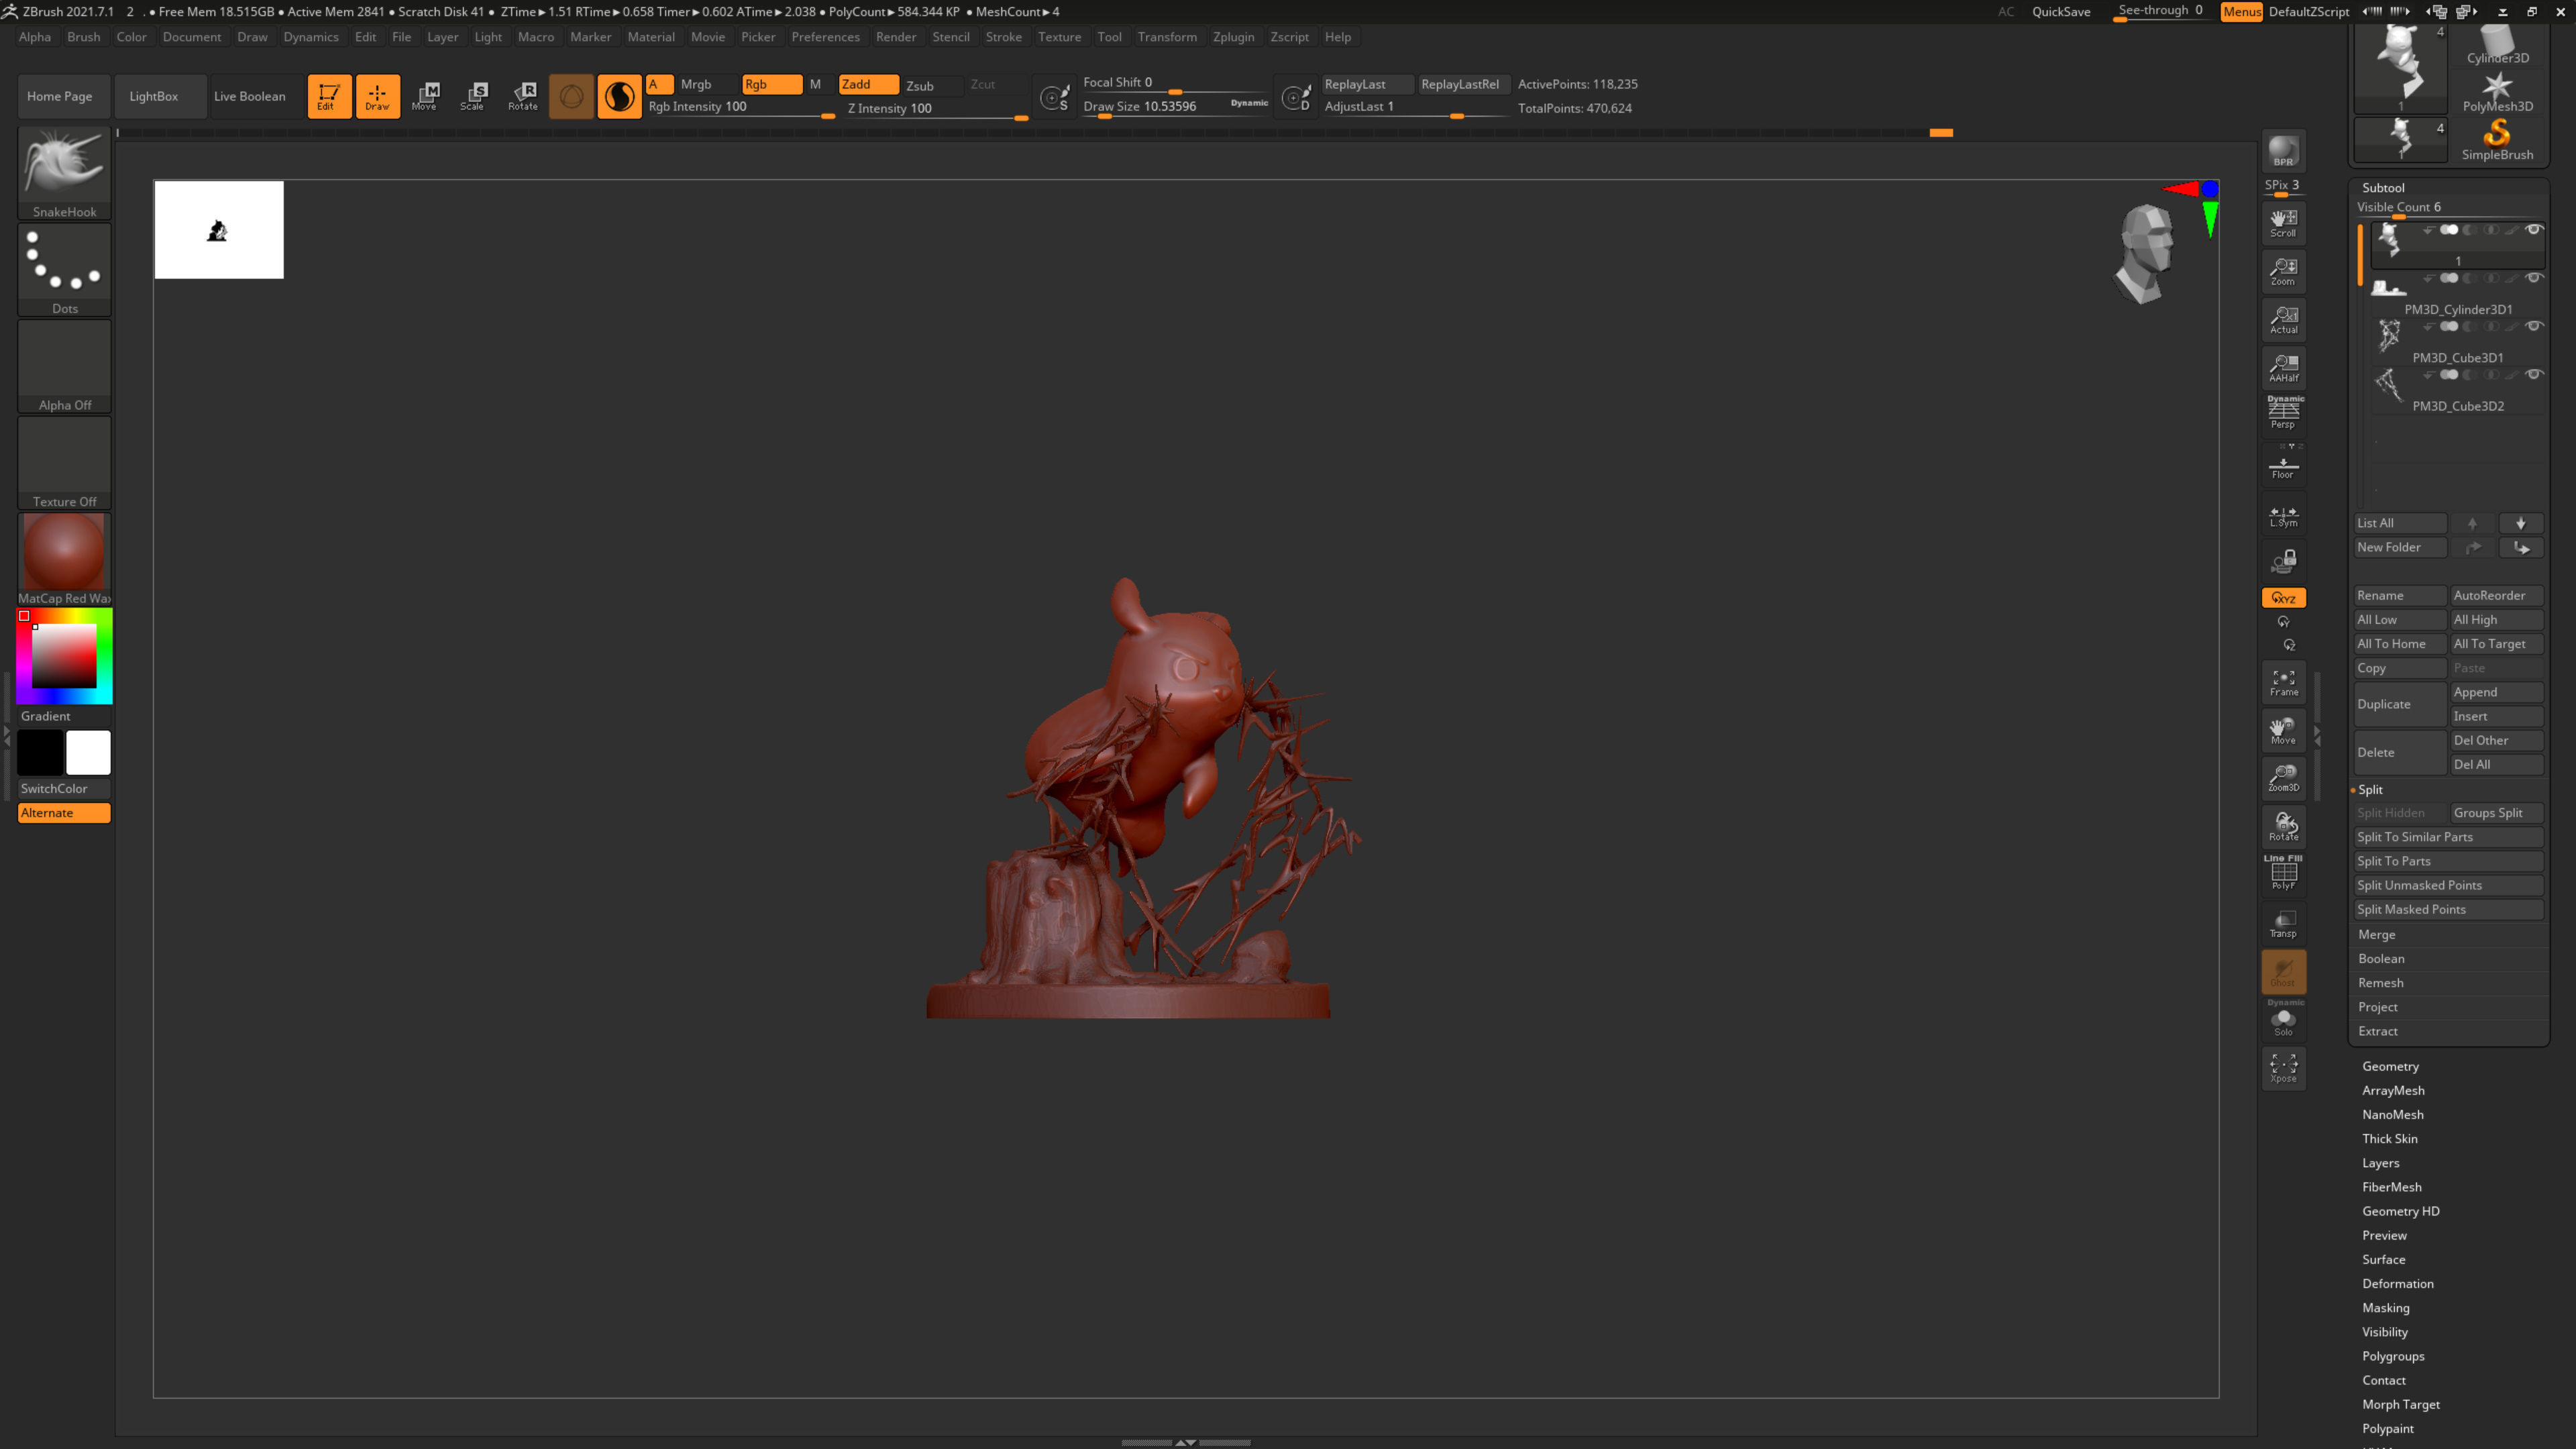
Task: Hide the PM3D_Cylinder3D1 subtool with eye icon
Action: pyautogui.click(x=2533, y=278)
